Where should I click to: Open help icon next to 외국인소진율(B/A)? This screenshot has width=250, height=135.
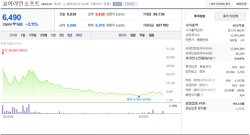point(214,58)
